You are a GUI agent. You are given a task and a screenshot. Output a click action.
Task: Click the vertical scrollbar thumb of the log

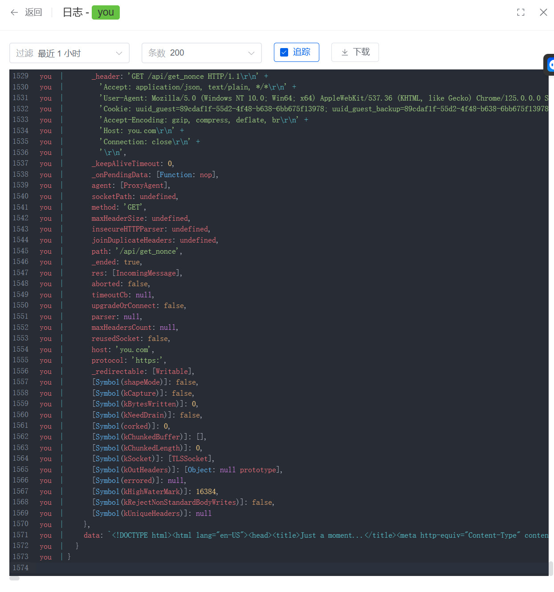[551, 568]
